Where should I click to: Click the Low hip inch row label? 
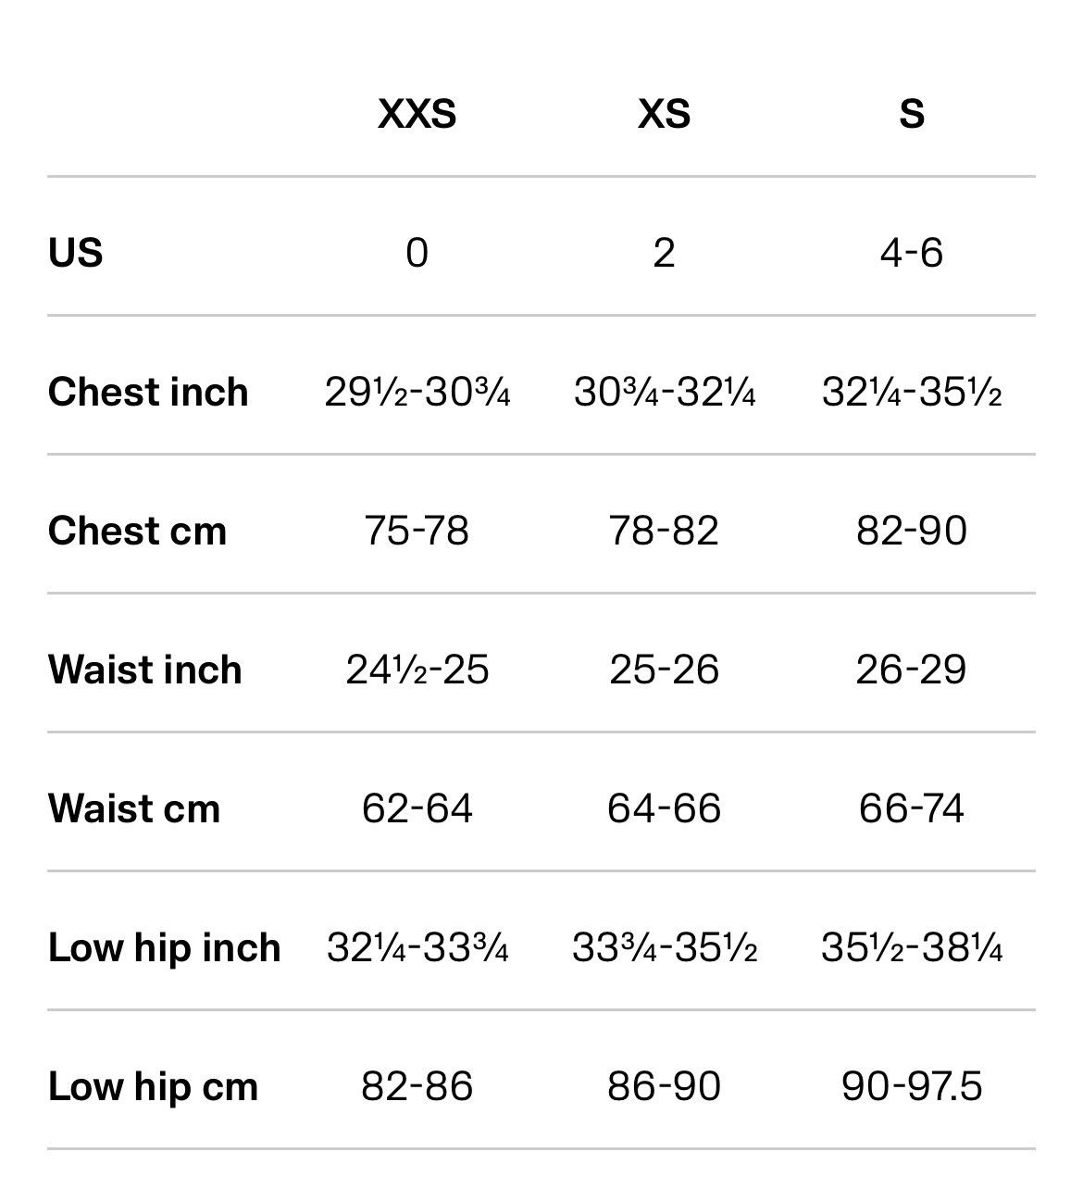click(164, 947)
